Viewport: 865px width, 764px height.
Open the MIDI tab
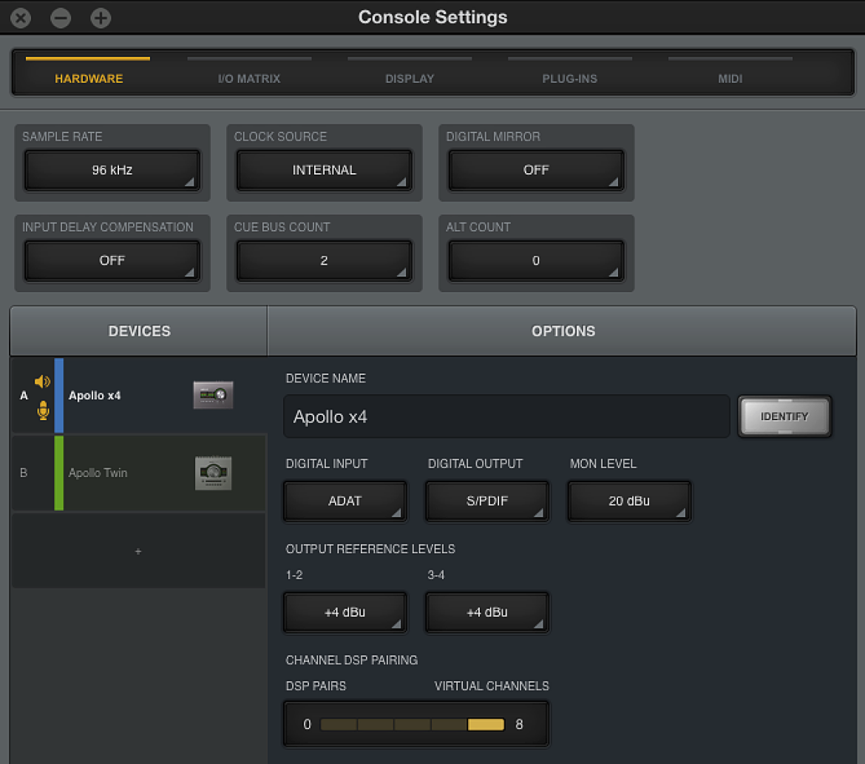pyautogui.click(x=730, y=78)
